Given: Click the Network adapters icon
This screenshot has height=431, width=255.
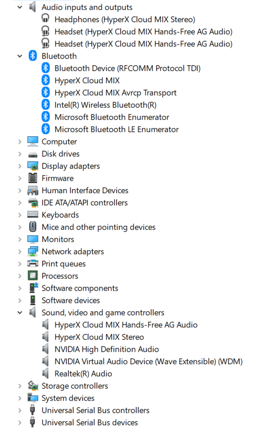Looking at the screenshot, I should coord(33,251).
